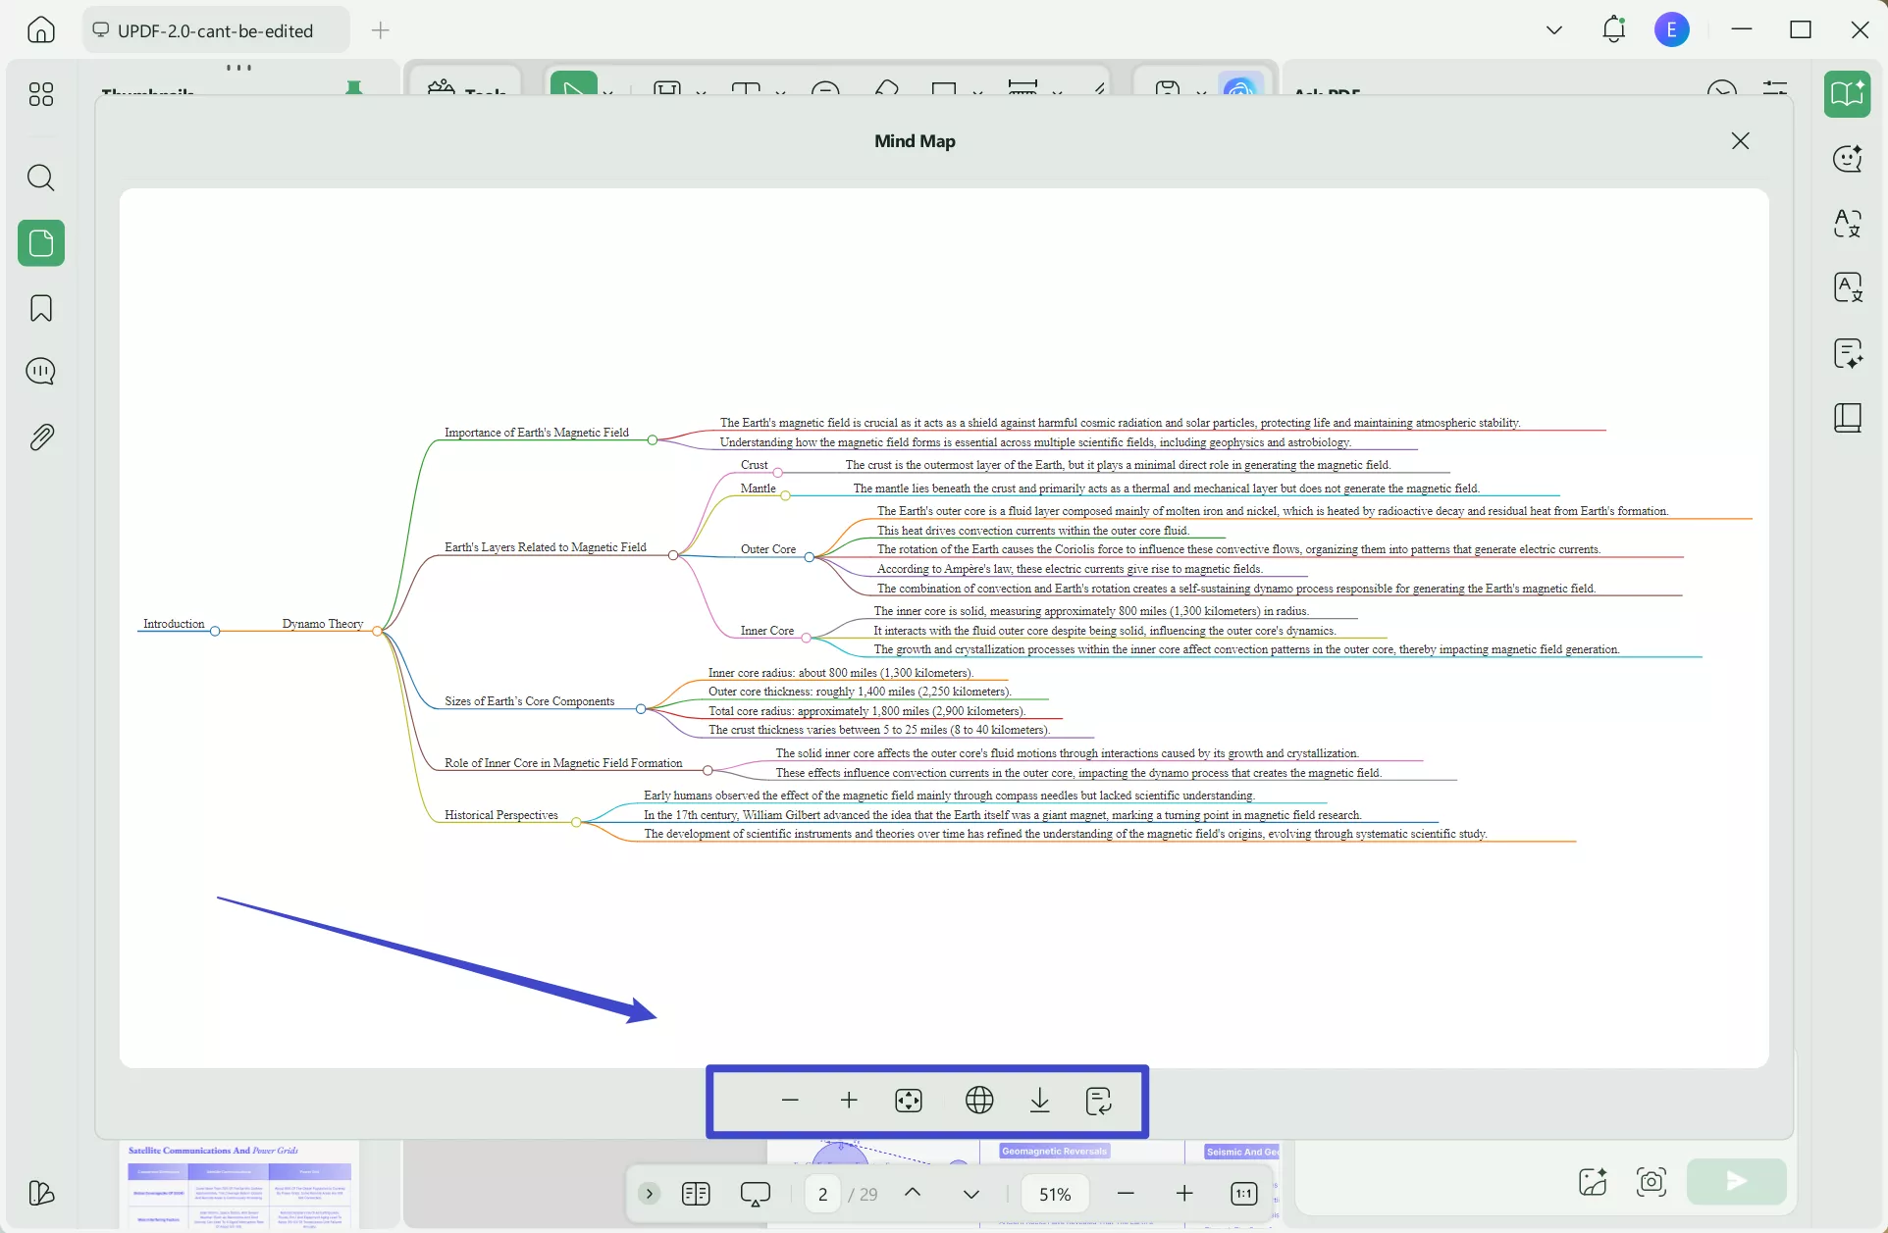The image size is (1888, 1233).
Task: Enable presentation mode
Action: click(756, 1194)
